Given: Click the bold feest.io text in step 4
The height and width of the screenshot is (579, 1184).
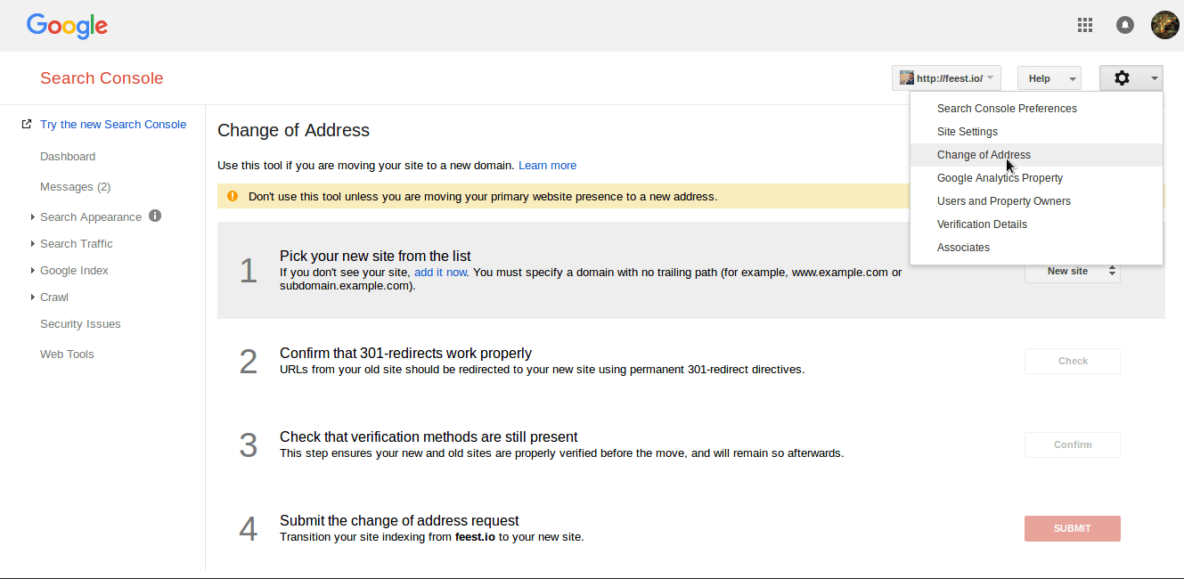Looking at the screenshot, I should pos(475,537).
